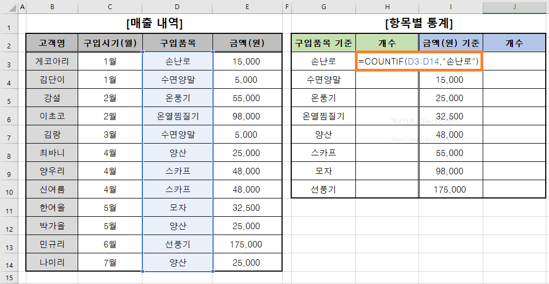
Task: Select row 5 header
Action: click(9, 98)
